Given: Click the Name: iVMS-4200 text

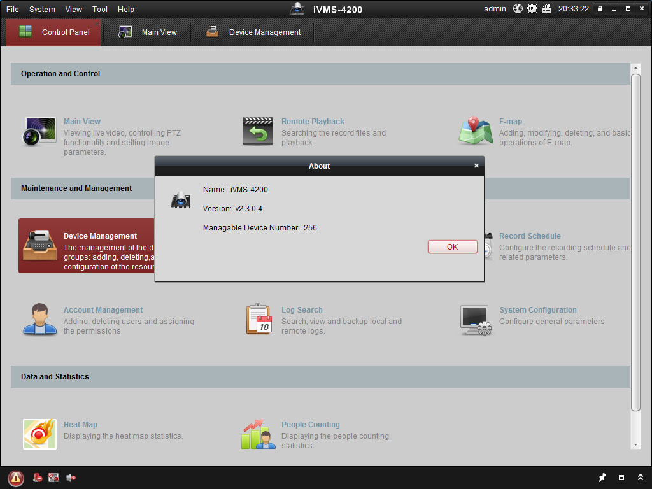Looking at the screenshot, I should [x=236, y=190].
